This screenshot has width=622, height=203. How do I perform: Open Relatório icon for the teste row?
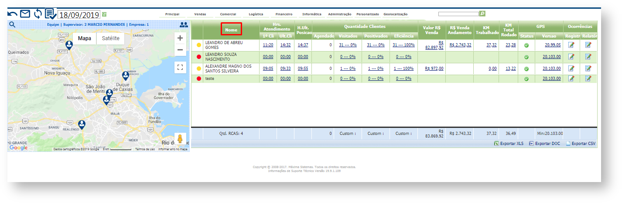(x=588, y=79)
